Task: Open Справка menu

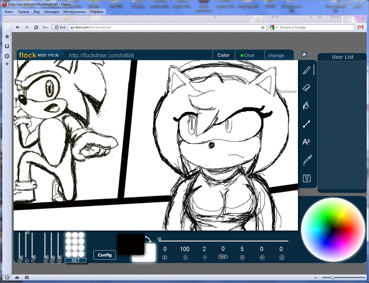Action: point(97,12)
